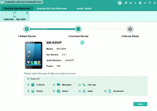Click the Videos film reel icon
This screenshot has height=111, width=157.
click(x=58, y=91)
